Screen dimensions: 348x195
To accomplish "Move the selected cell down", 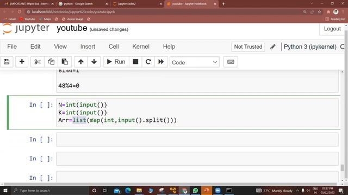I will (94, 62).
